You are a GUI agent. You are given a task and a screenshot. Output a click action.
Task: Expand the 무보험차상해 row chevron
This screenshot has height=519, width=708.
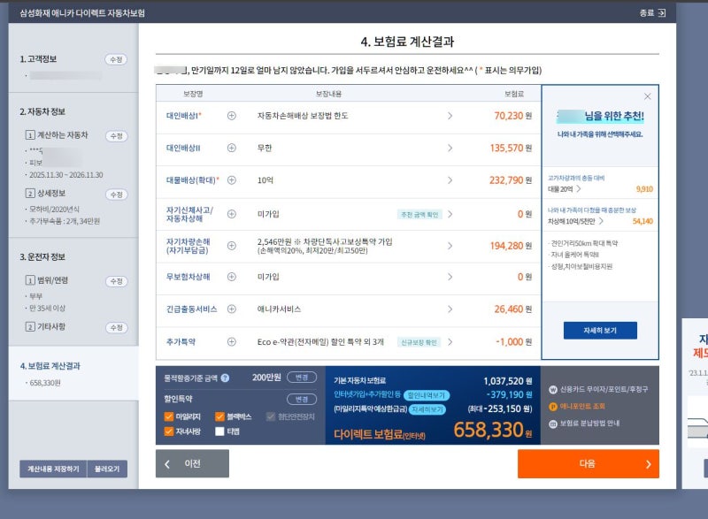coord(450,277)
